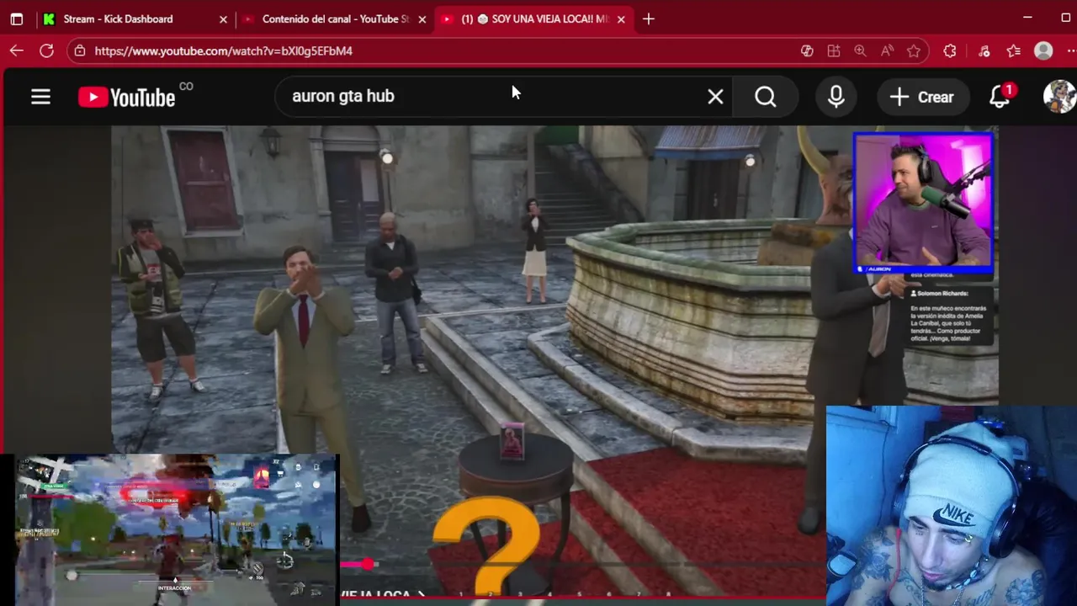This screenshot has width=1077, height=606.
Task: Open Copilot icon in address bar
Action: tap(807, 50)
